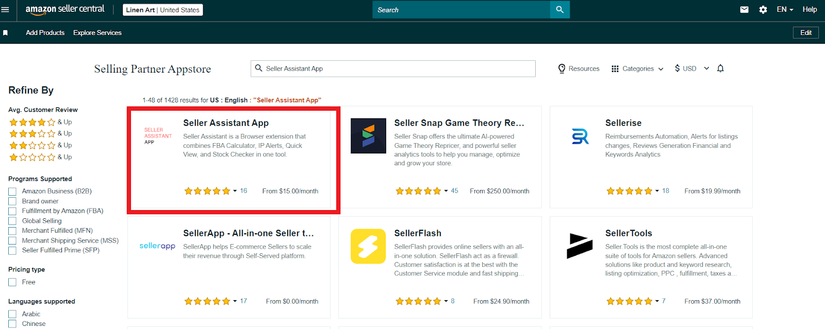Click the 18 reviews count on Sellerise
Screen dimensions: 825x329
666,191
